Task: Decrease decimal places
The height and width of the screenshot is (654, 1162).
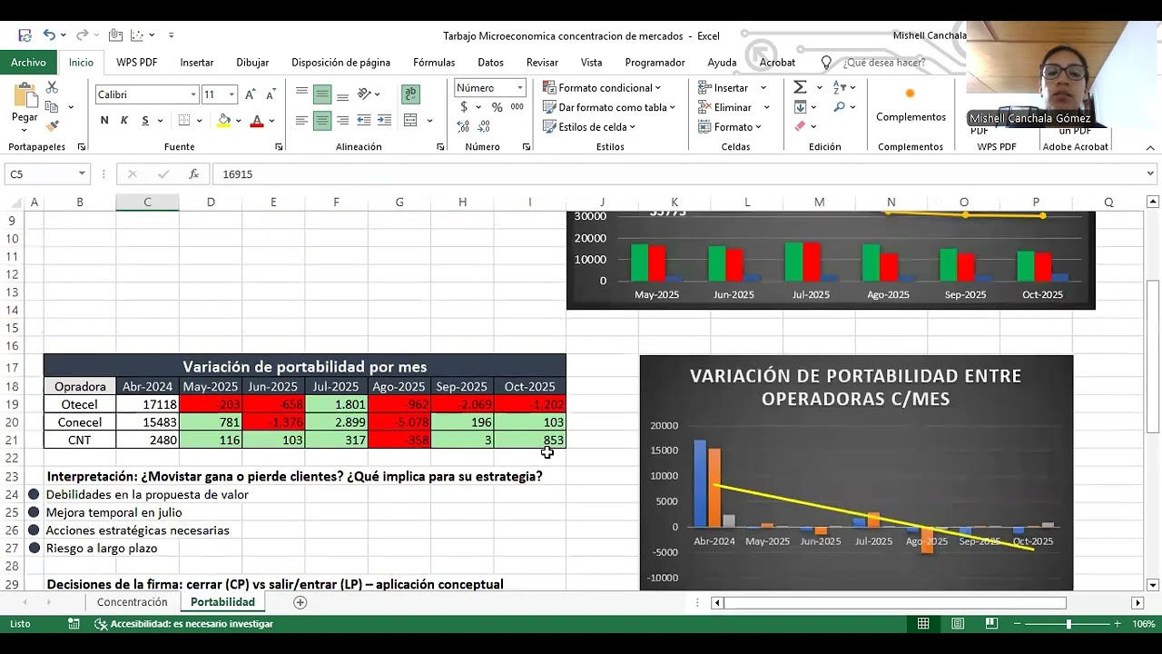Action: pos(483,127)
